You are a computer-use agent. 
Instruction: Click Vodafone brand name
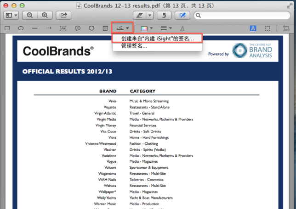tap(109, 156)
